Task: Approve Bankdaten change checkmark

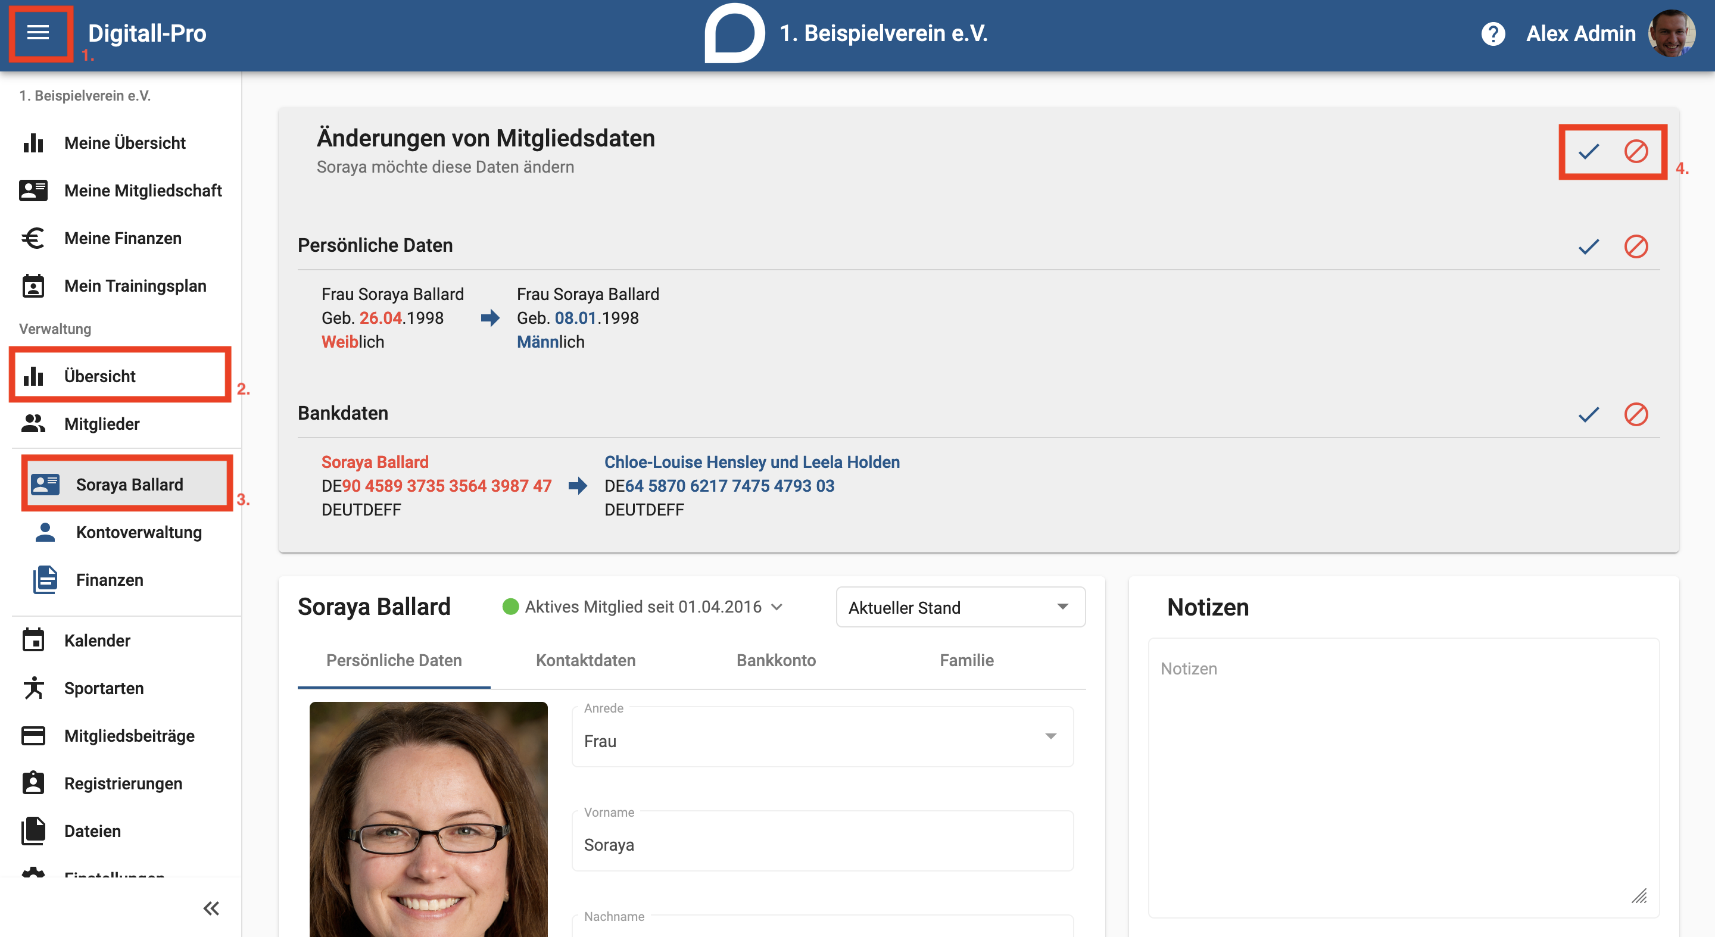Action: point(1589,414)
